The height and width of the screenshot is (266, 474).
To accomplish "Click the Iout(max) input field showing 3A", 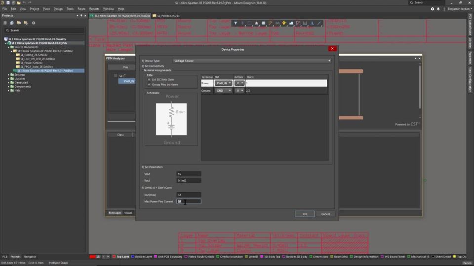I will 189,195.
